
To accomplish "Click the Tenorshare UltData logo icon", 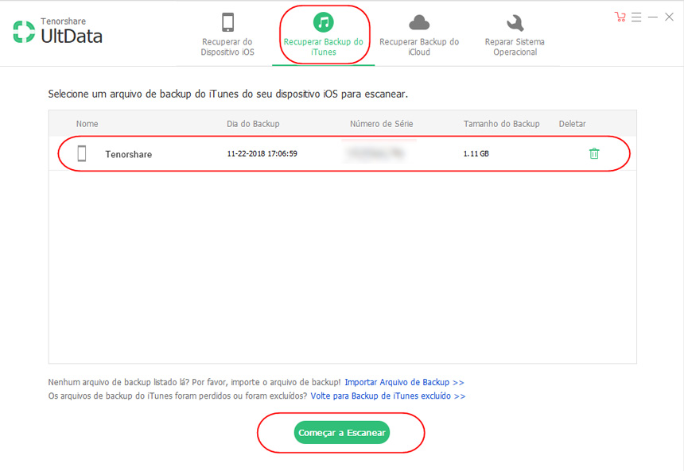I will (24, 32).
